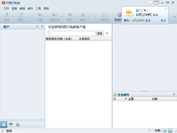The width and height of the screenshot is (177, 133).
Task: Open the 帮助 menu
Action: pyautogui.click(x=46, y=9)
